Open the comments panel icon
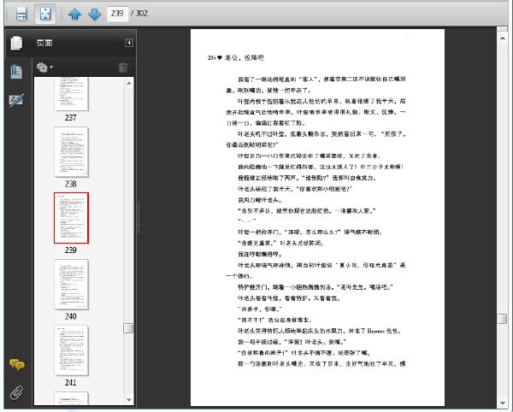This screenshot has height=412, width=513. (x=17, y=364)
